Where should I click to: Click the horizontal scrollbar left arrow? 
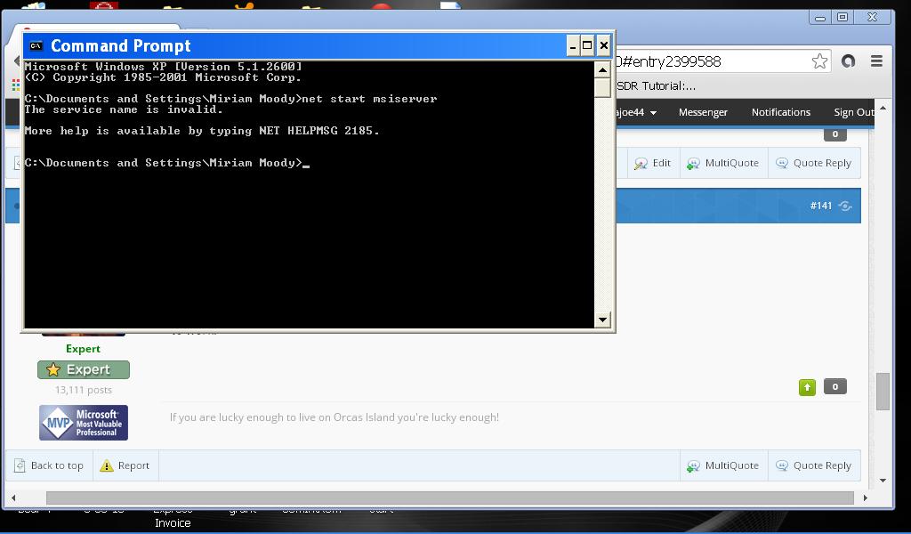click(14, 498)
